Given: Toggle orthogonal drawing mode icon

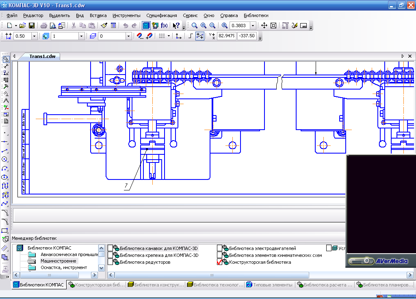Looking at the screenshot, I should [x=191, y=36].
